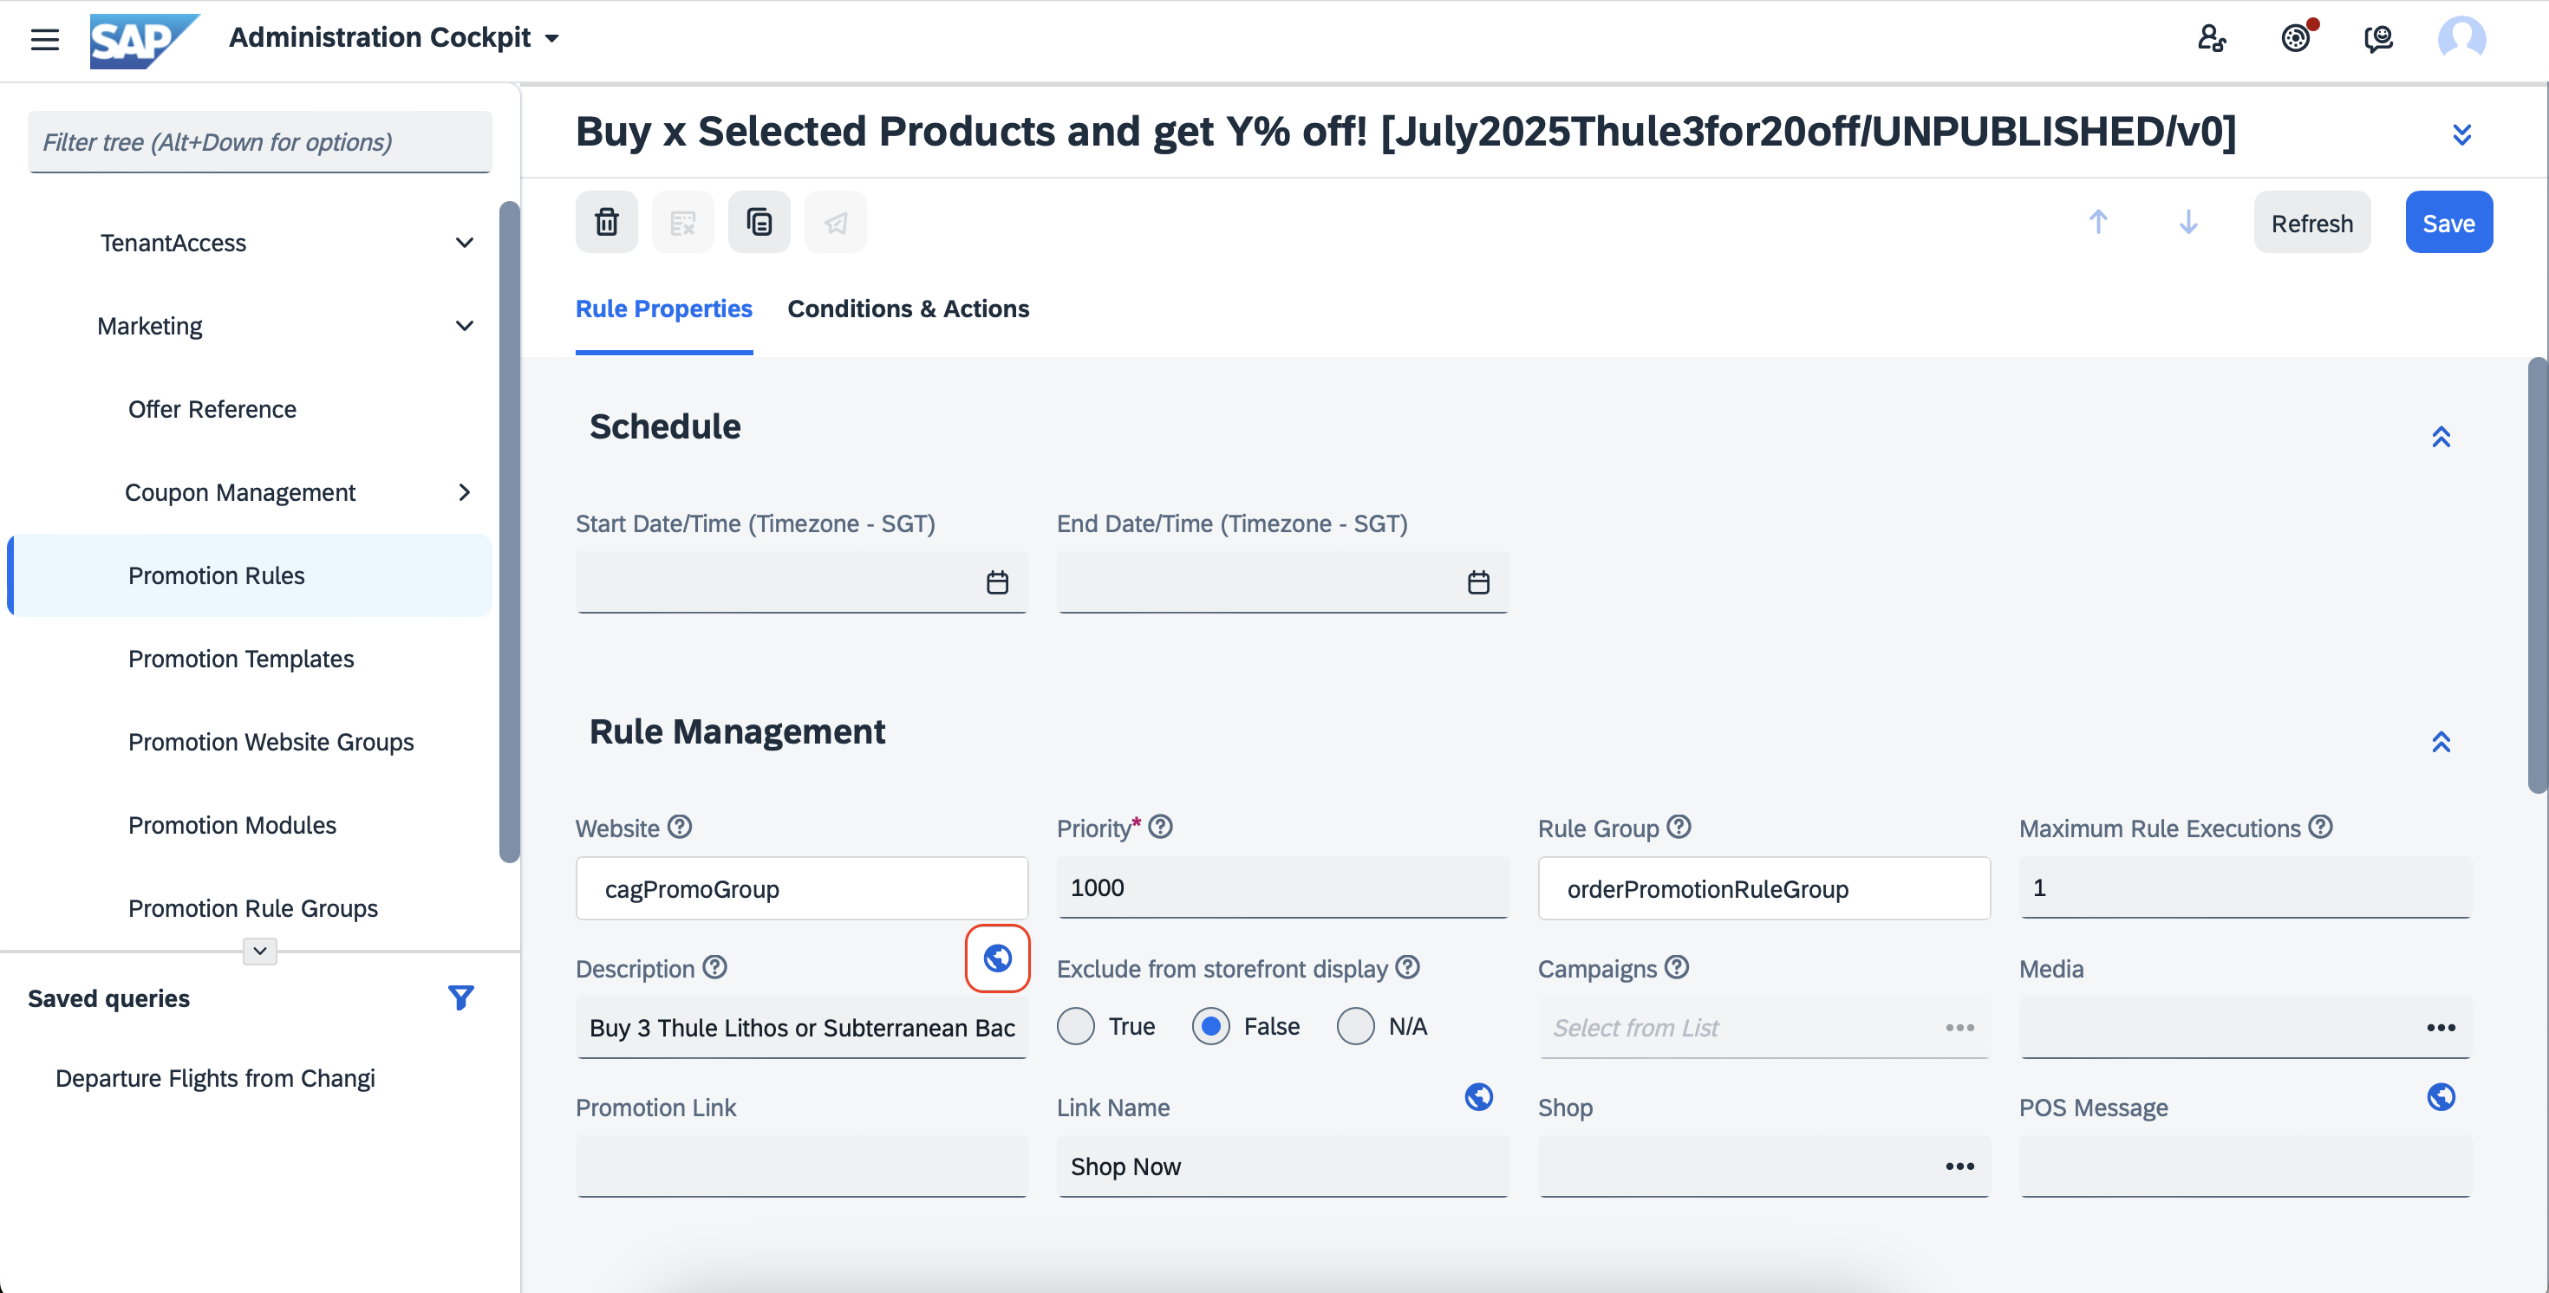Open localization globe for POS Message
Screen dimensions: 2549x1293
click(x=2440, y=1096)
